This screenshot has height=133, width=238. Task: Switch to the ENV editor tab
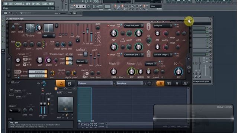pos(160,83)
